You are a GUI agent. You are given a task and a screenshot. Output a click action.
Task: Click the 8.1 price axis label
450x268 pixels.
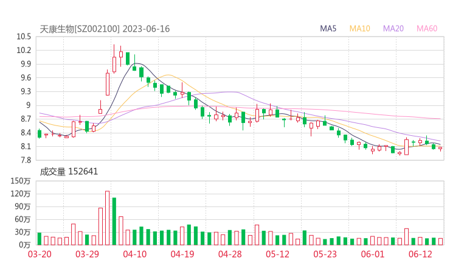point(26,146)
